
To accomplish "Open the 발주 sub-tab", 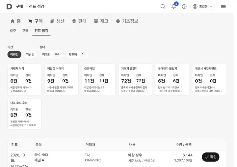I will pos(13,31).
